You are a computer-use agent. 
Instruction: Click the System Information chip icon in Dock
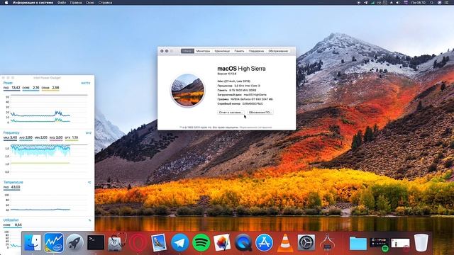click(327, 242)
